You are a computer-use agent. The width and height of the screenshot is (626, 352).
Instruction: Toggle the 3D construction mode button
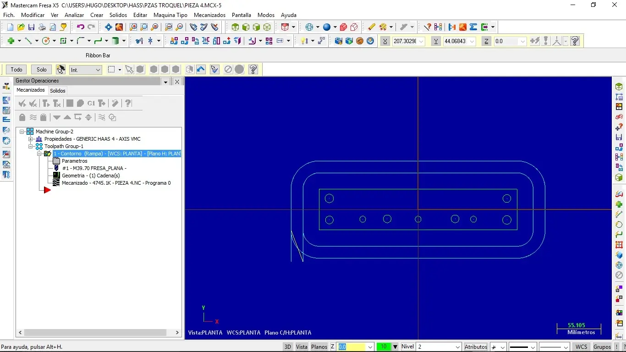click(288, 347)
